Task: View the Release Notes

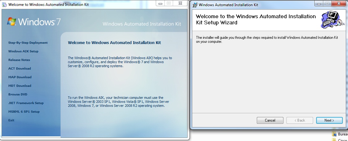Action: pyautogui.click(x=19, y=60)
